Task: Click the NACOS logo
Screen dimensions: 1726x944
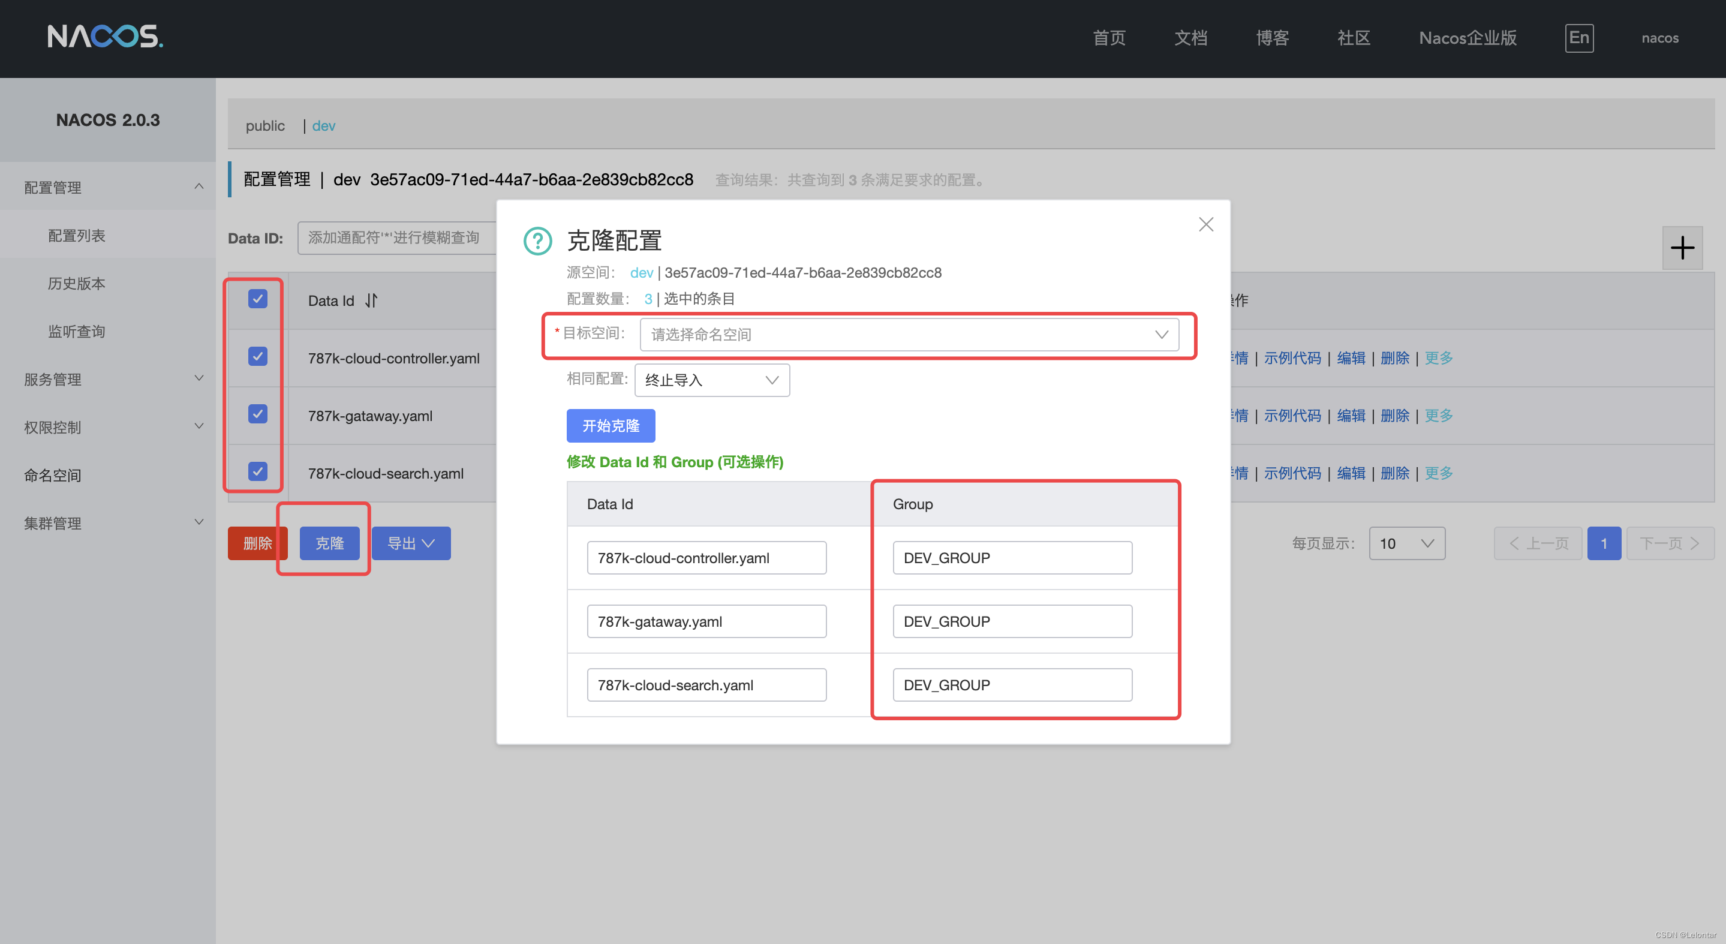Action: pyautogui.click(x=105, y=37)
